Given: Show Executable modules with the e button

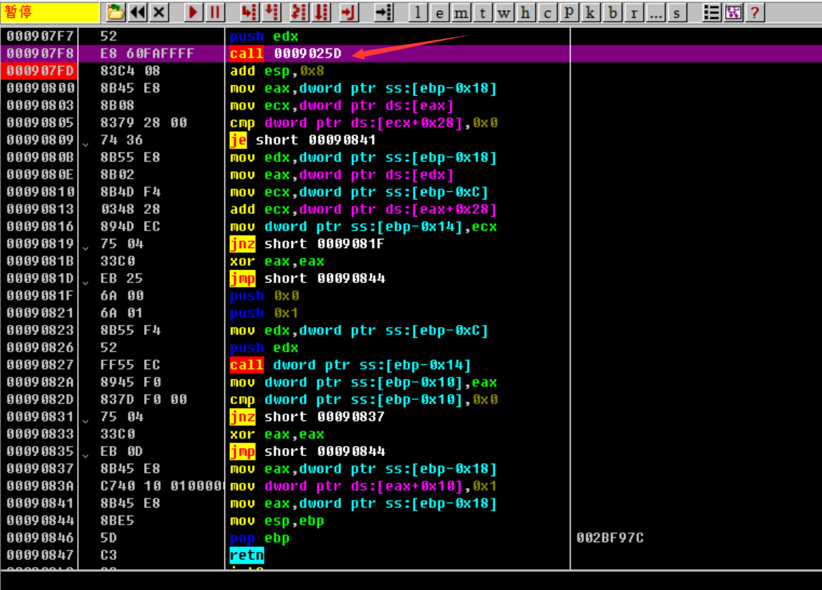Looking at the screenshot, I should click(x=439, y=12).
